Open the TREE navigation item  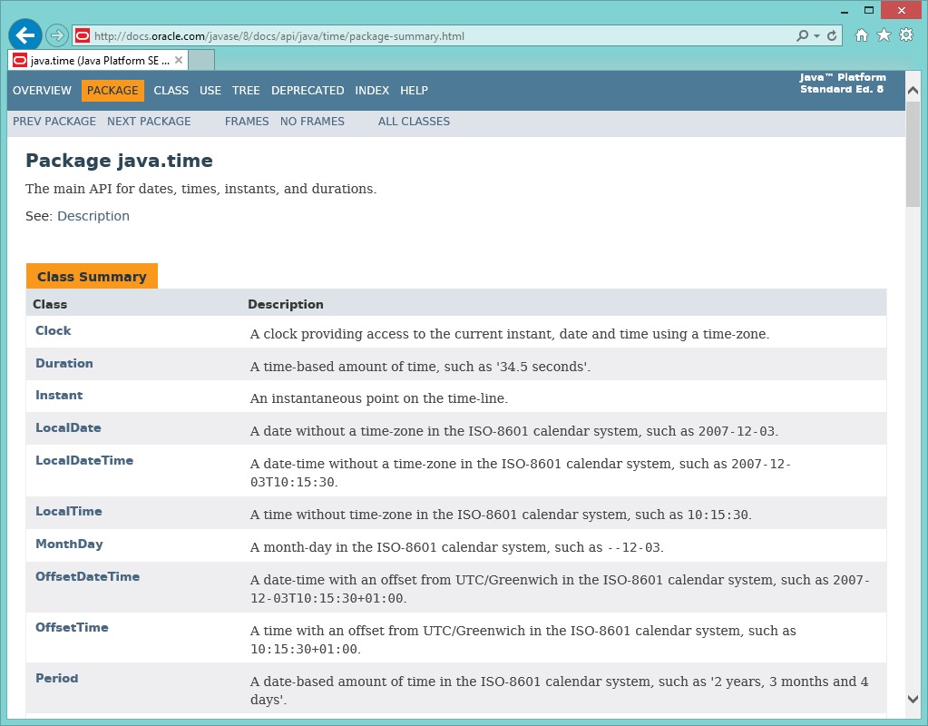pos(246,91)
